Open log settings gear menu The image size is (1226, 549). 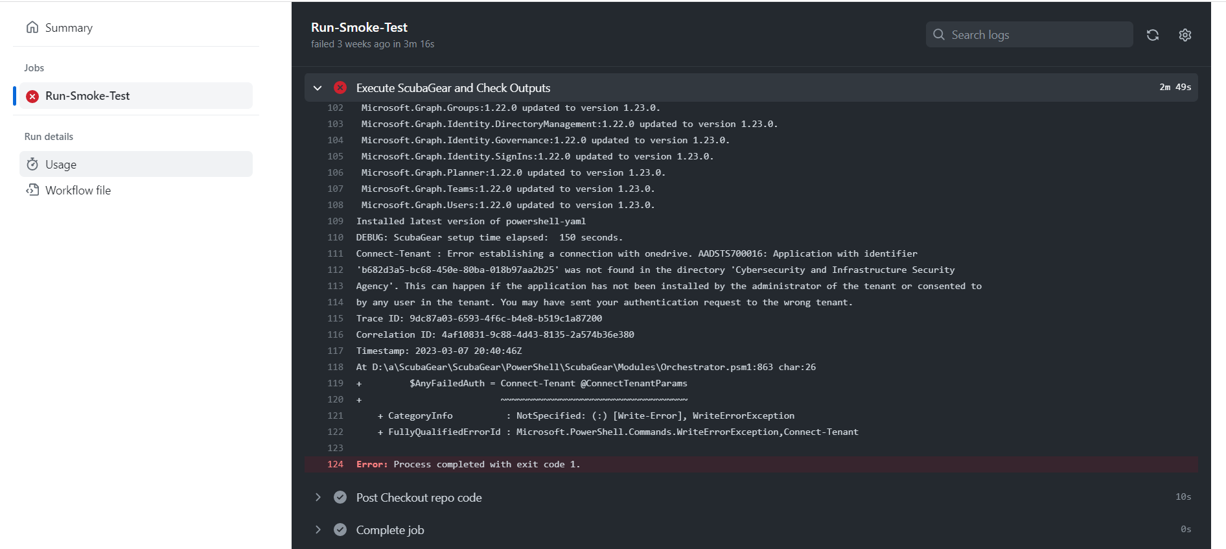click(1185, 35)
